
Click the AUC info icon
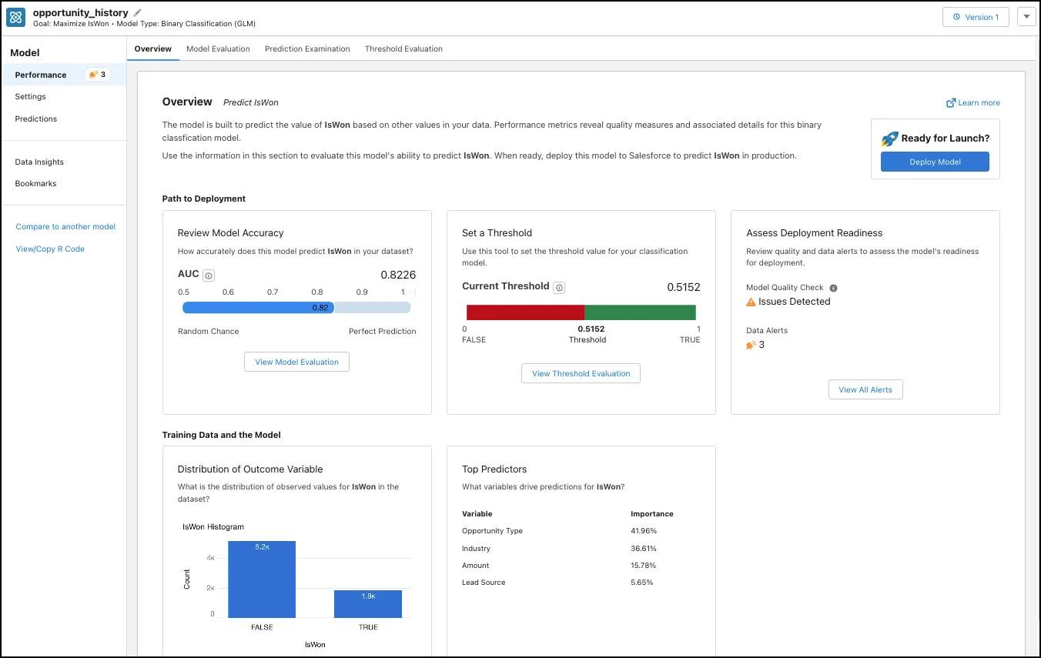(209, 276)
